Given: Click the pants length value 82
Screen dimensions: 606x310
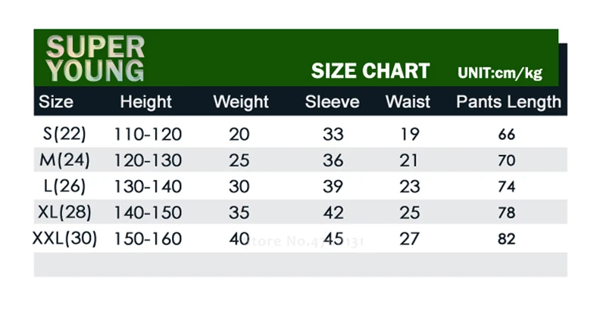Looking at the screenshot, I should tap(506, 239).
